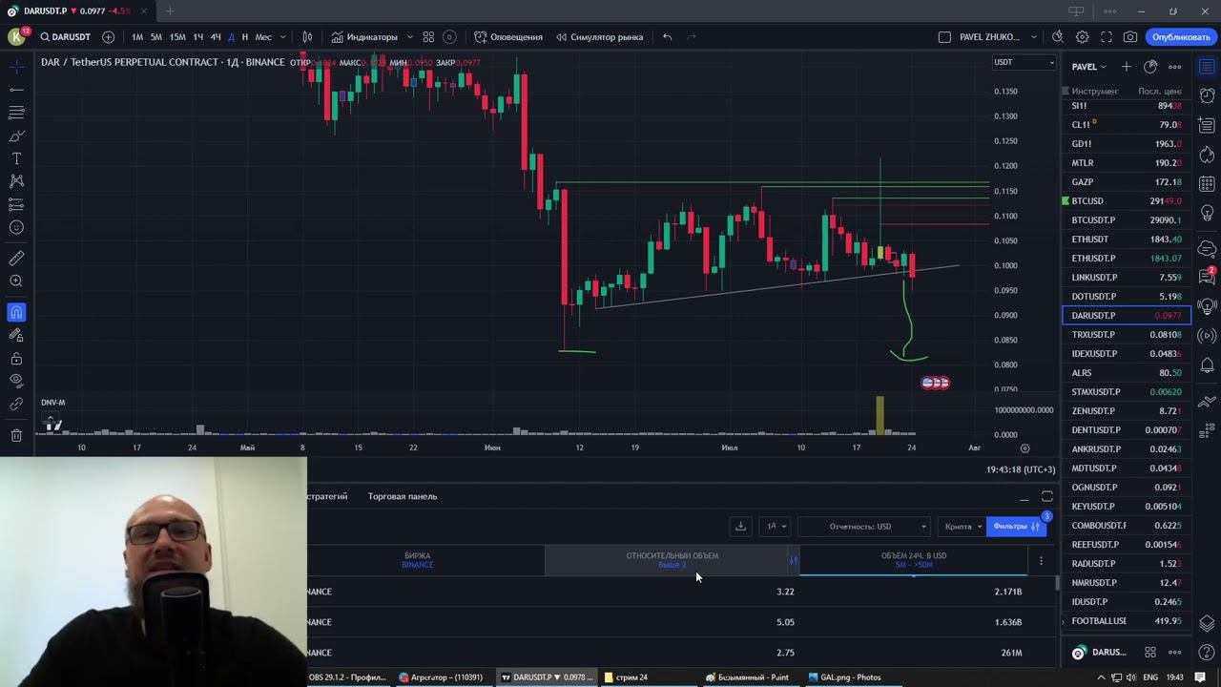Lock all drawing tools

16,359
